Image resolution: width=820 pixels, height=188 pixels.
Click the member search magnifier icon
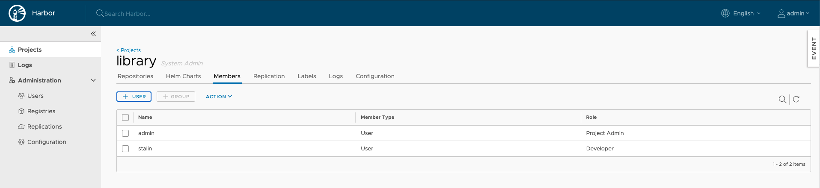[x=782, y=99]
